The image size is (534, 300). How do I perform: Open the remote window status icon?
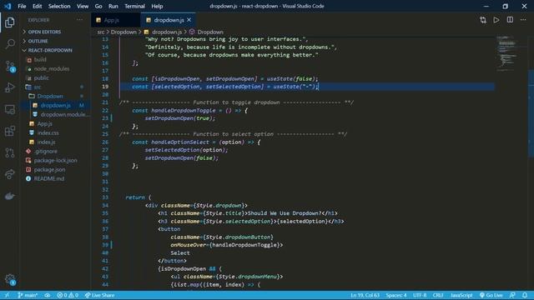(x=7, y=295)
